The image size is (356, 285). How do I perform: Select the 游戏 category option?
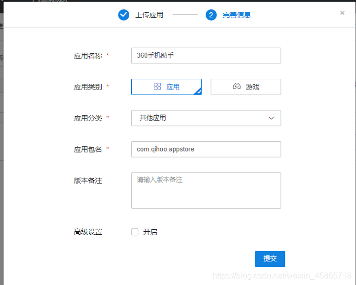(x=246, y=87)
